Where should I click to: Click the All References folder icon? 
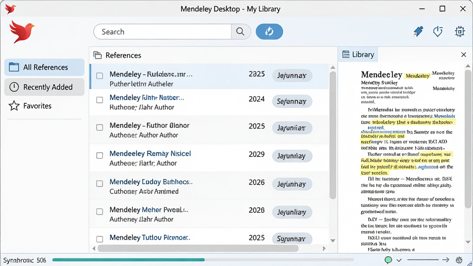14,67
